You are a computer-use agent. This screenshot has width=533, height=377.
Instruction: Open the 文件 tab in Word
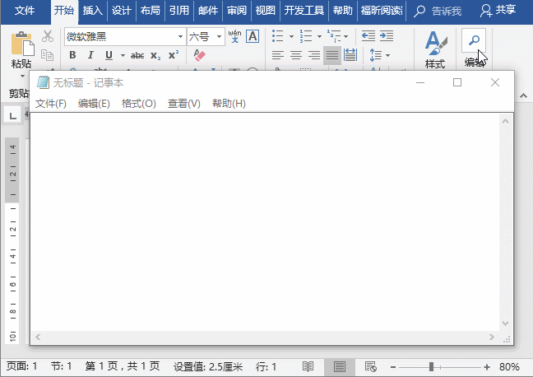point(25,11)
